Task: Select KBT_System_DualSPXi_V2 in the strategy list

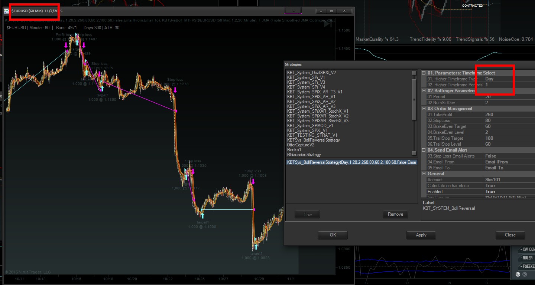Action: tap(311, 73)
